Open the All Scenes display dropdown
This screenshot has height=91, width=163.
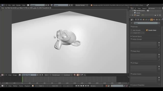(x=155, y=8)
